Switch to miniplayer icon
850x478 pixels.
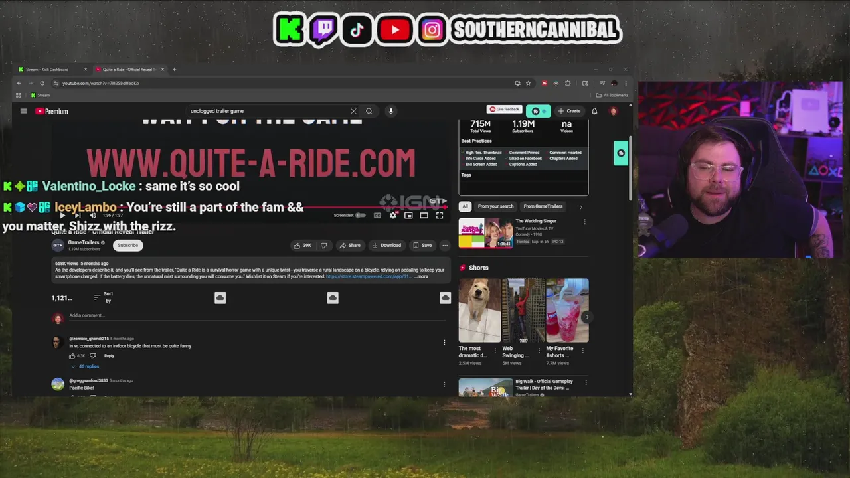tap(408, 215)
